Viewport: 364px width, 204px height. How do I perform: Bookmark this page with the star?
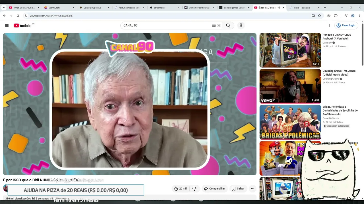pos(319,16)
